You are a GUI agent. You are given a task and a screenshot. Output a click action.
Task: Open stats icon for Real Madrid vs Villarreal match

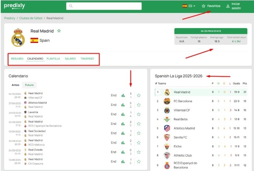pos(123,95)
